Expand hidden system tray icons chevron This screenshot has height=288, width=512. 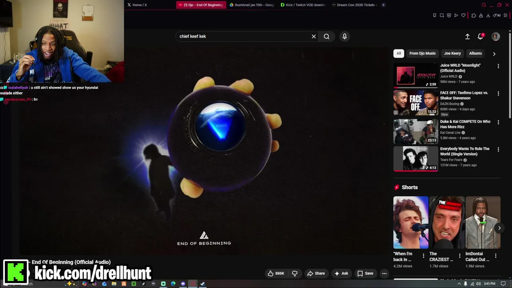pos(459,284)
